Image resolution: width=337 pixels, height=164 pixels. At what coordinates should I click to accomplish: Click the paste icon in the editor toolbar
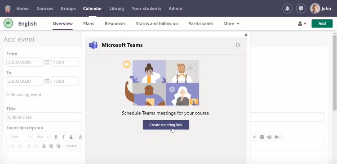click(x=44, y=146)
